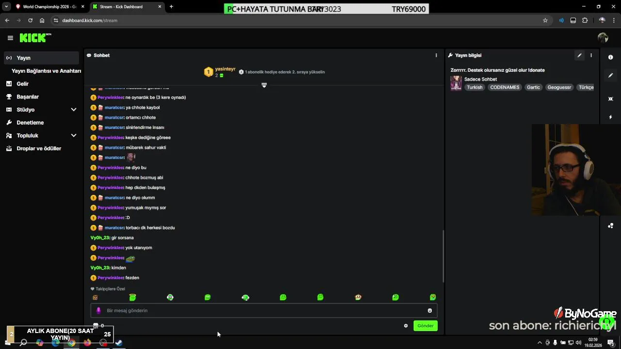Open the Chrome profile avatar in the toolbar
The image size is (621, 349).
[x=602, y=20]
